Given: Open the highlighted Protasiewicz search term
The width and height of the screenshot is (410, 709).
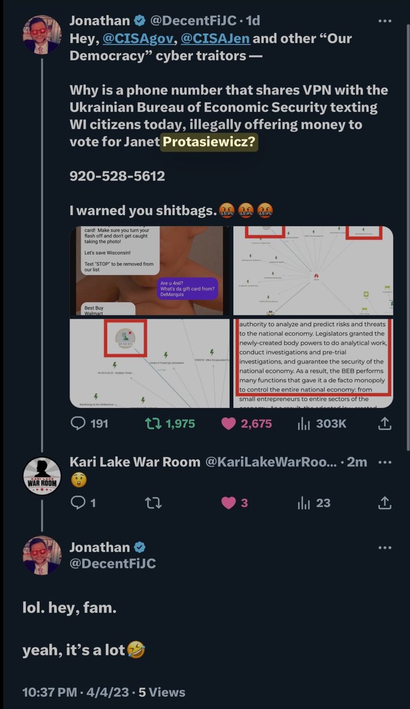Looking at the screenshot, I should [209, 142].
